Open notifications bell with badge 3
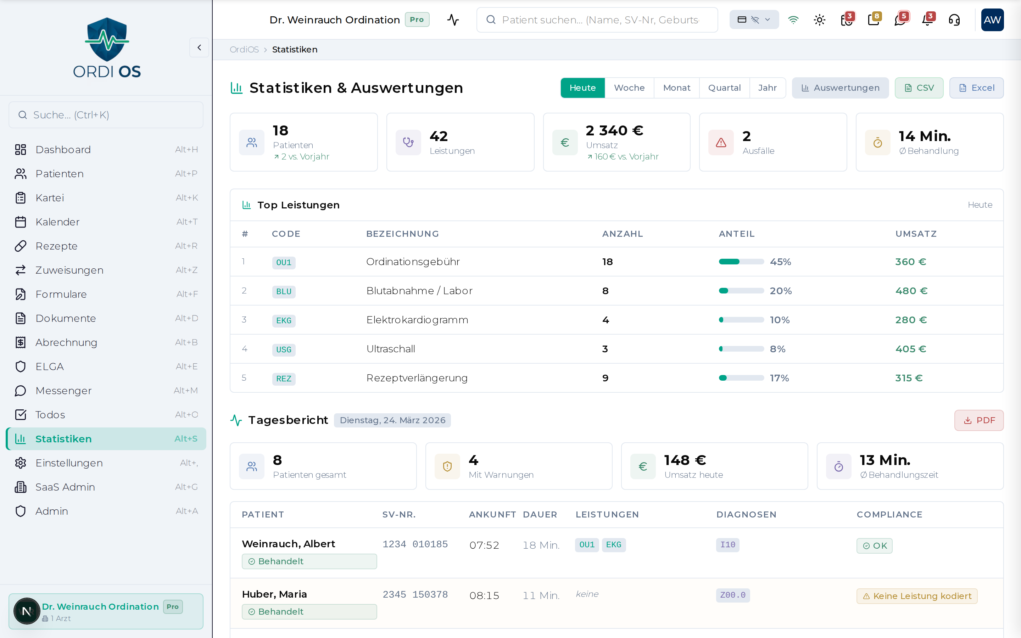Viewport: 1021px width, 638px height. click(x=927, y=20)
